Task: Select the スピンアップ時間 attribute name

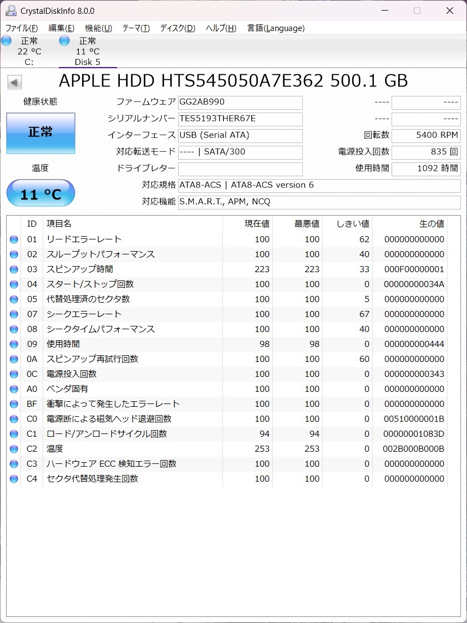Action: 80,269
